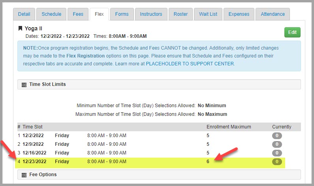Click the Currently badge for 12/9/2022
314x186 pixels.
[277, 144]
